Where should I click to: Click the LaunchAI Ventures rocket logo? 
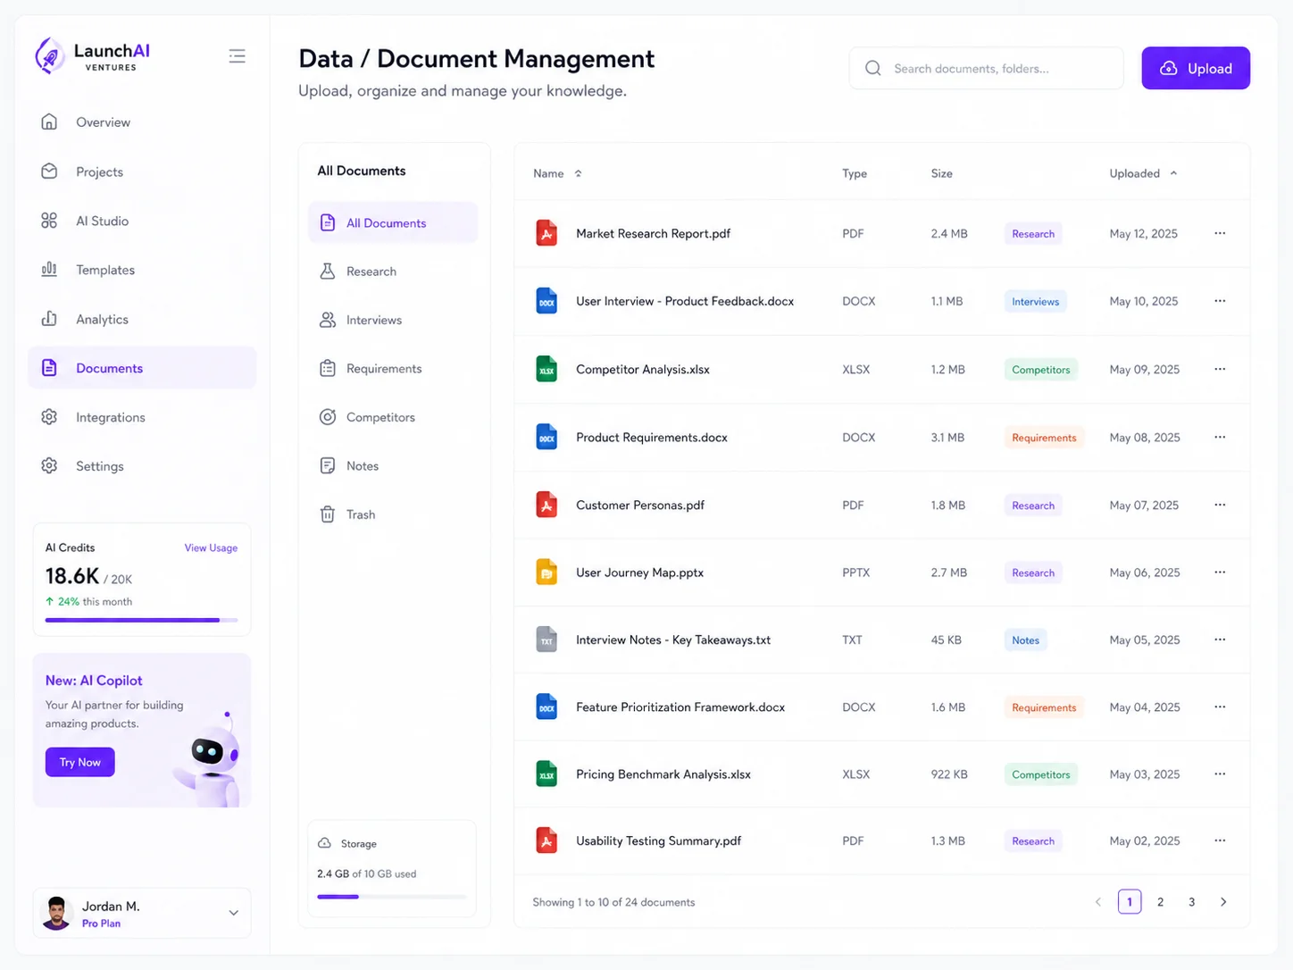(x=49, y=55)
